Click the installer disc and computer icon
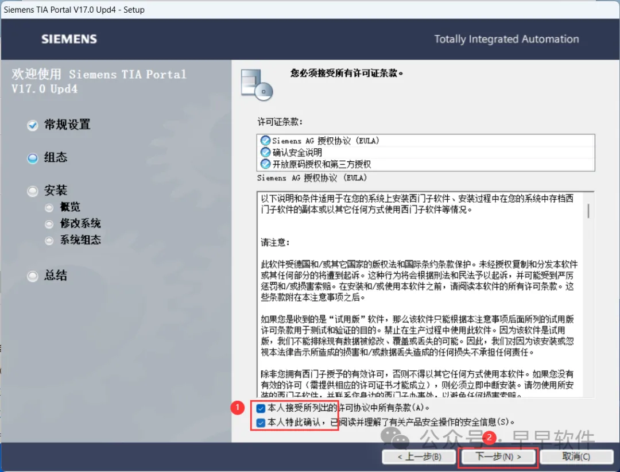Viewport: 620px width, 472px height. pyautogui.click(x=257, y=84)
